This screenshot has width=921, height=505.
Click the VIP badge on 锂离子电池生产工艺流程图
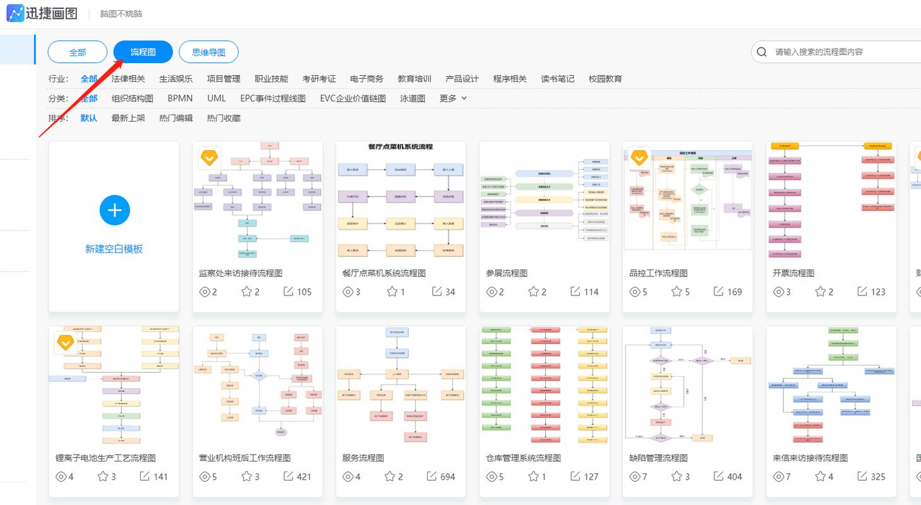65,343
